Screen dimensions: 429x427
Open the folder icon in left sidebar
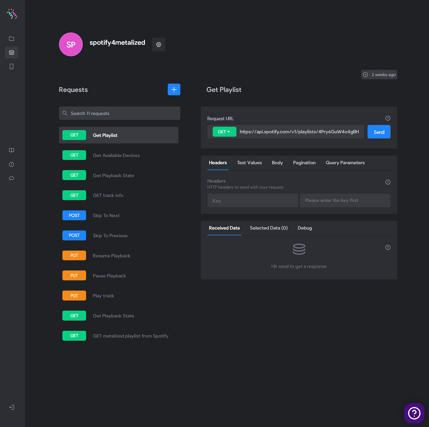pos(12,39)
